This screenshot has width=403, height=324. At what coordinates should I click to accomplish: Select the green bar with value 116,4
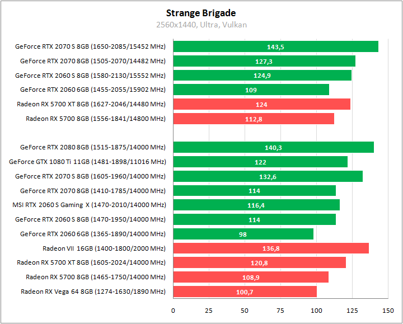pos(256,205)
